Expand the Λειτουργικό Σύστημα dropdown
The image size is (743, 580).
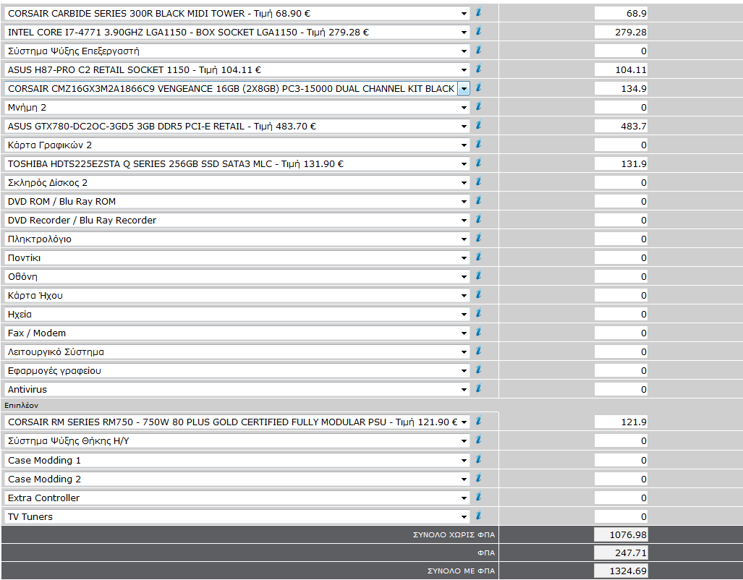click(x=237, y=351)
